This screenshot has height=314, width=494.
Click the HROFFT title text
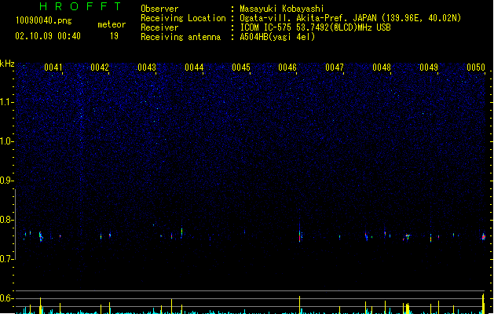80,6
